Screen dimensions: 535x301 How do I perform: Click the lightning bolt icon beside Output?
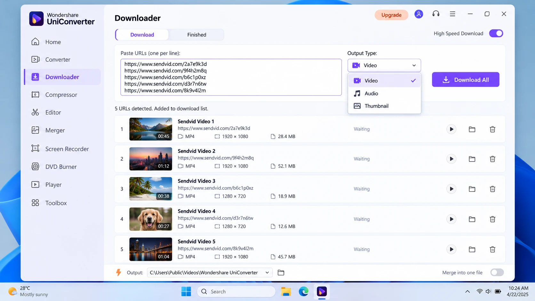pyautogui.click(x=118, y=273)
